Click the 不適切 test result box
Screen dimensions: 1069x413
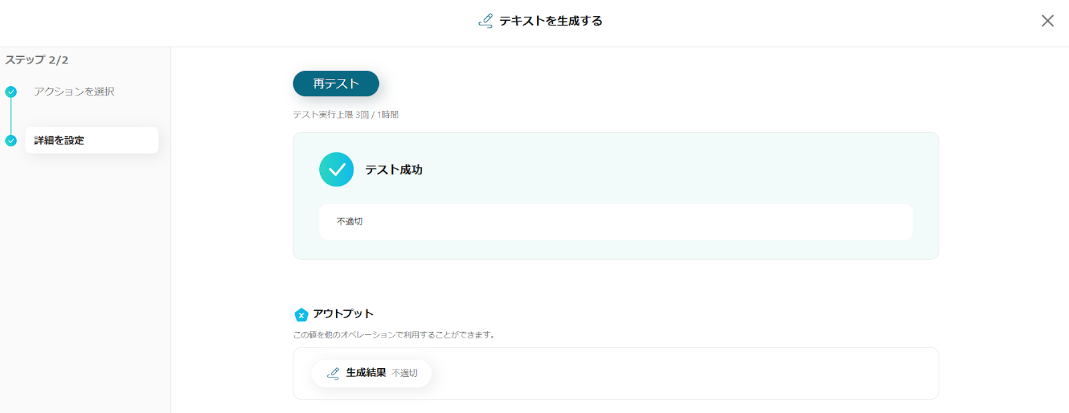point(615,222)
